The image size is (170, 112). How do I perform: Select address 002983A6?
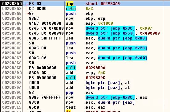[12, 19]
